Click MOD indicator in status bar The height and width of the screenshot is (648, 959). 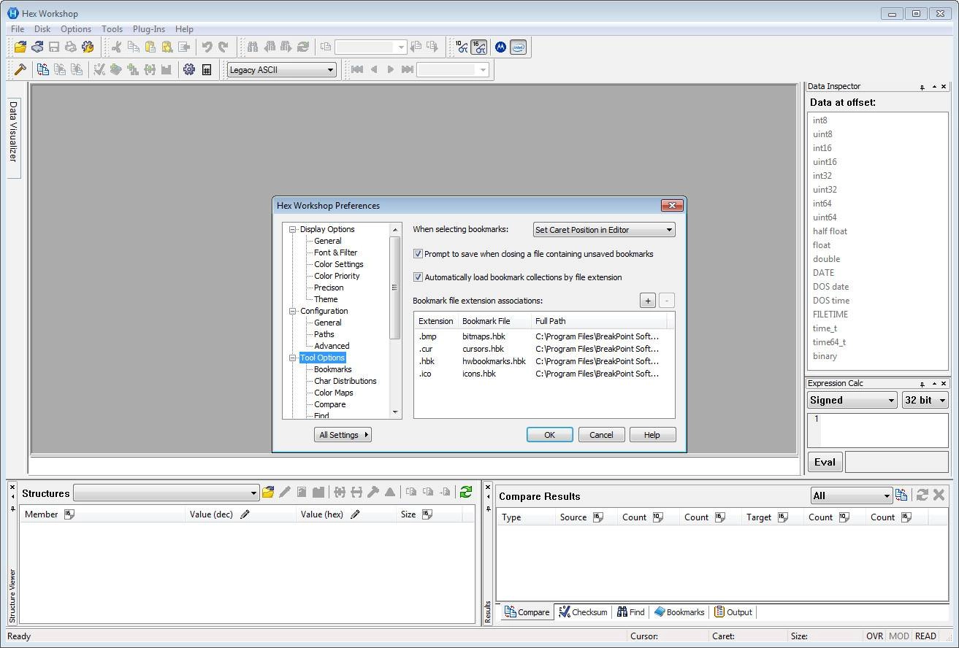(899, 636)
